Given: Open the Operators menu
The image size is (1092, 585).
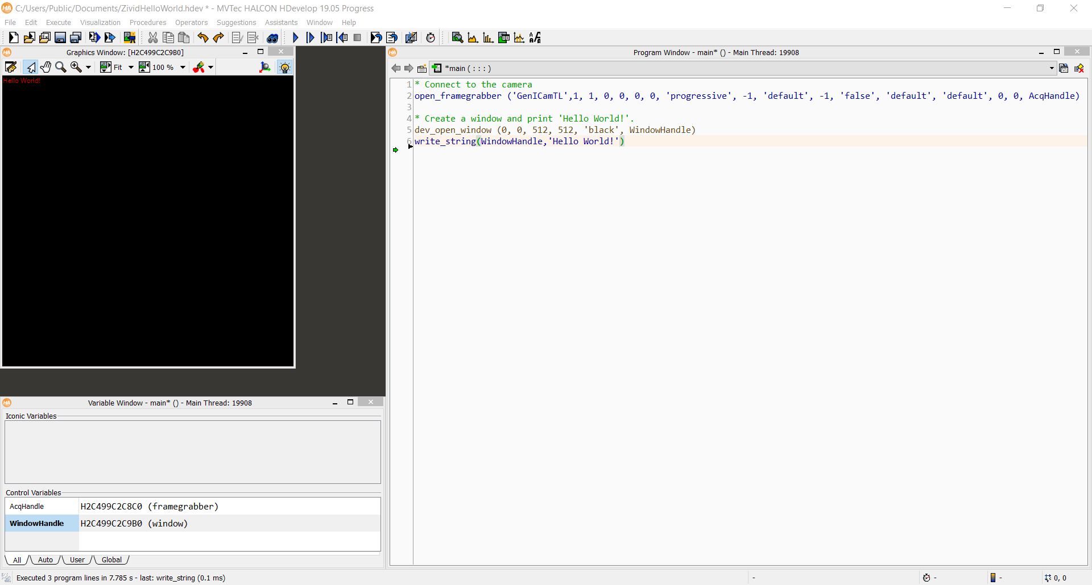Looking at the screenshot, I should click(x=191, y=23).
